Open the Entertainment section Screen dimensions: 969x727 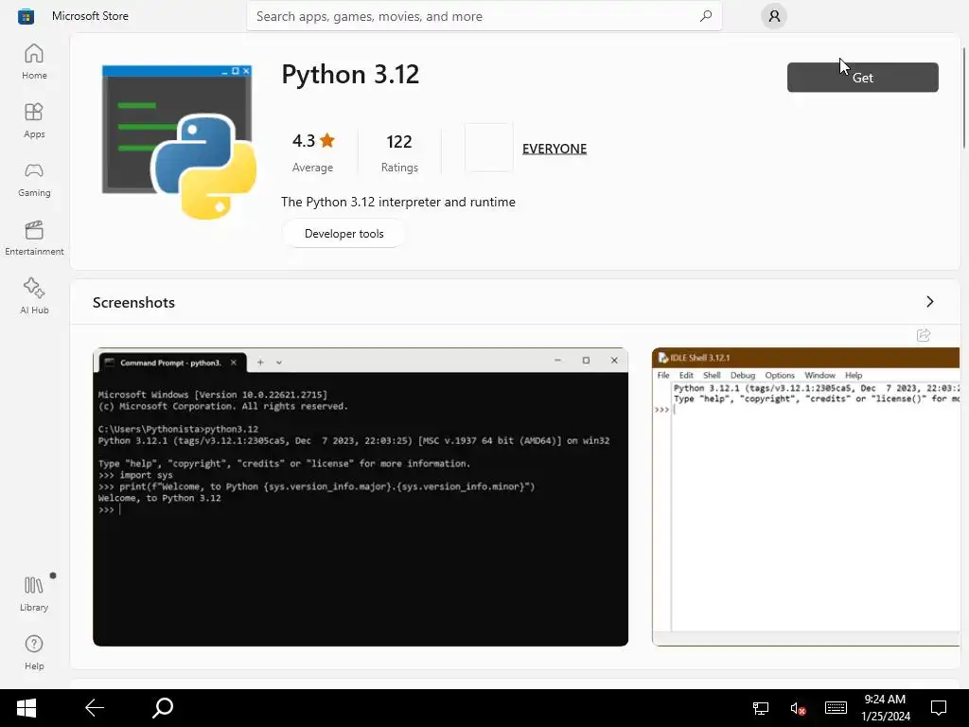coord(34,238)
